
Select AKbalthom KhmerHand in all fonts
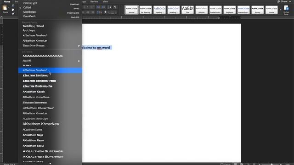coord(50,108)
